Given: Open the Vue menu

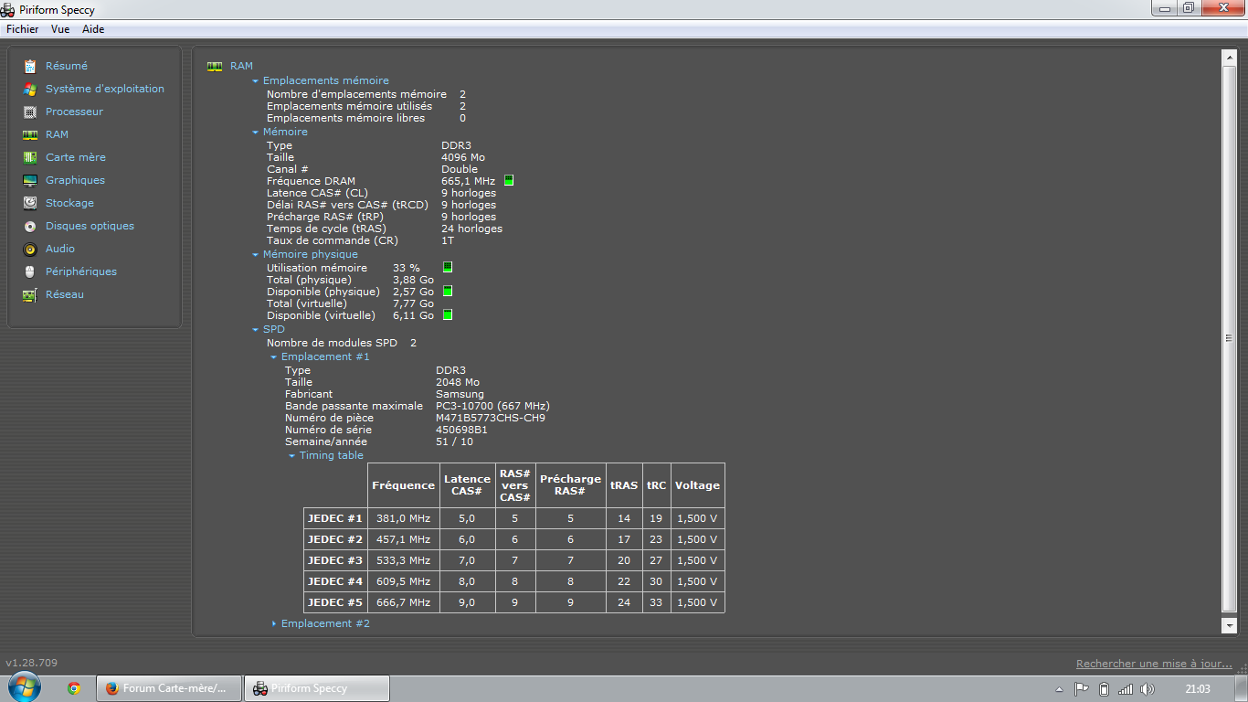Looking at the screenshot, I should 60,29.
